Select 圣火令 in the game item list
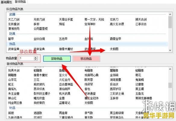This screenshot has width=176, height=121. click(63, 75)
